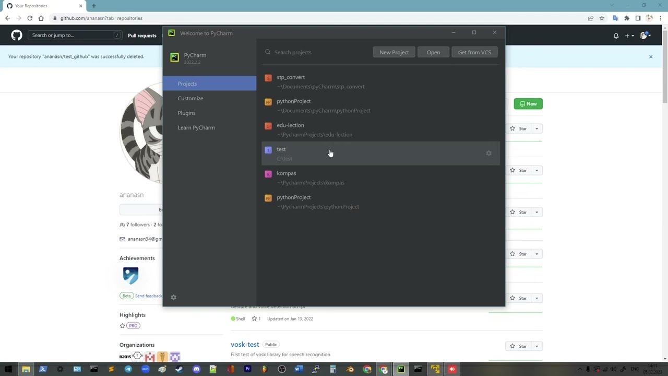Click the taskbar clock showing 14:11
This screenshot has height=376, width=668.
(x=652, y=369)
